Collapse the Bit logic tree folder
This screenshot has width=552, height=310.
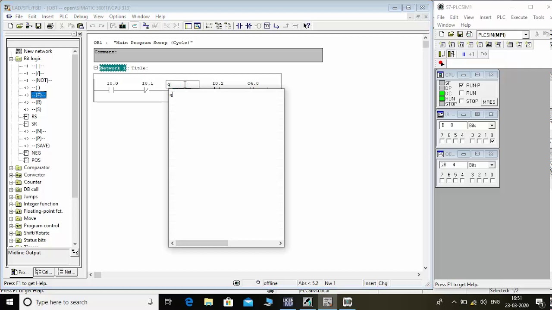(x=11, y=59)
